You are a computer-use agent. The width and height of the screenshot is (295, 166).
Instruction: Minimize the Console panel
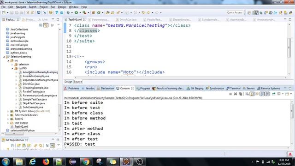285,88
